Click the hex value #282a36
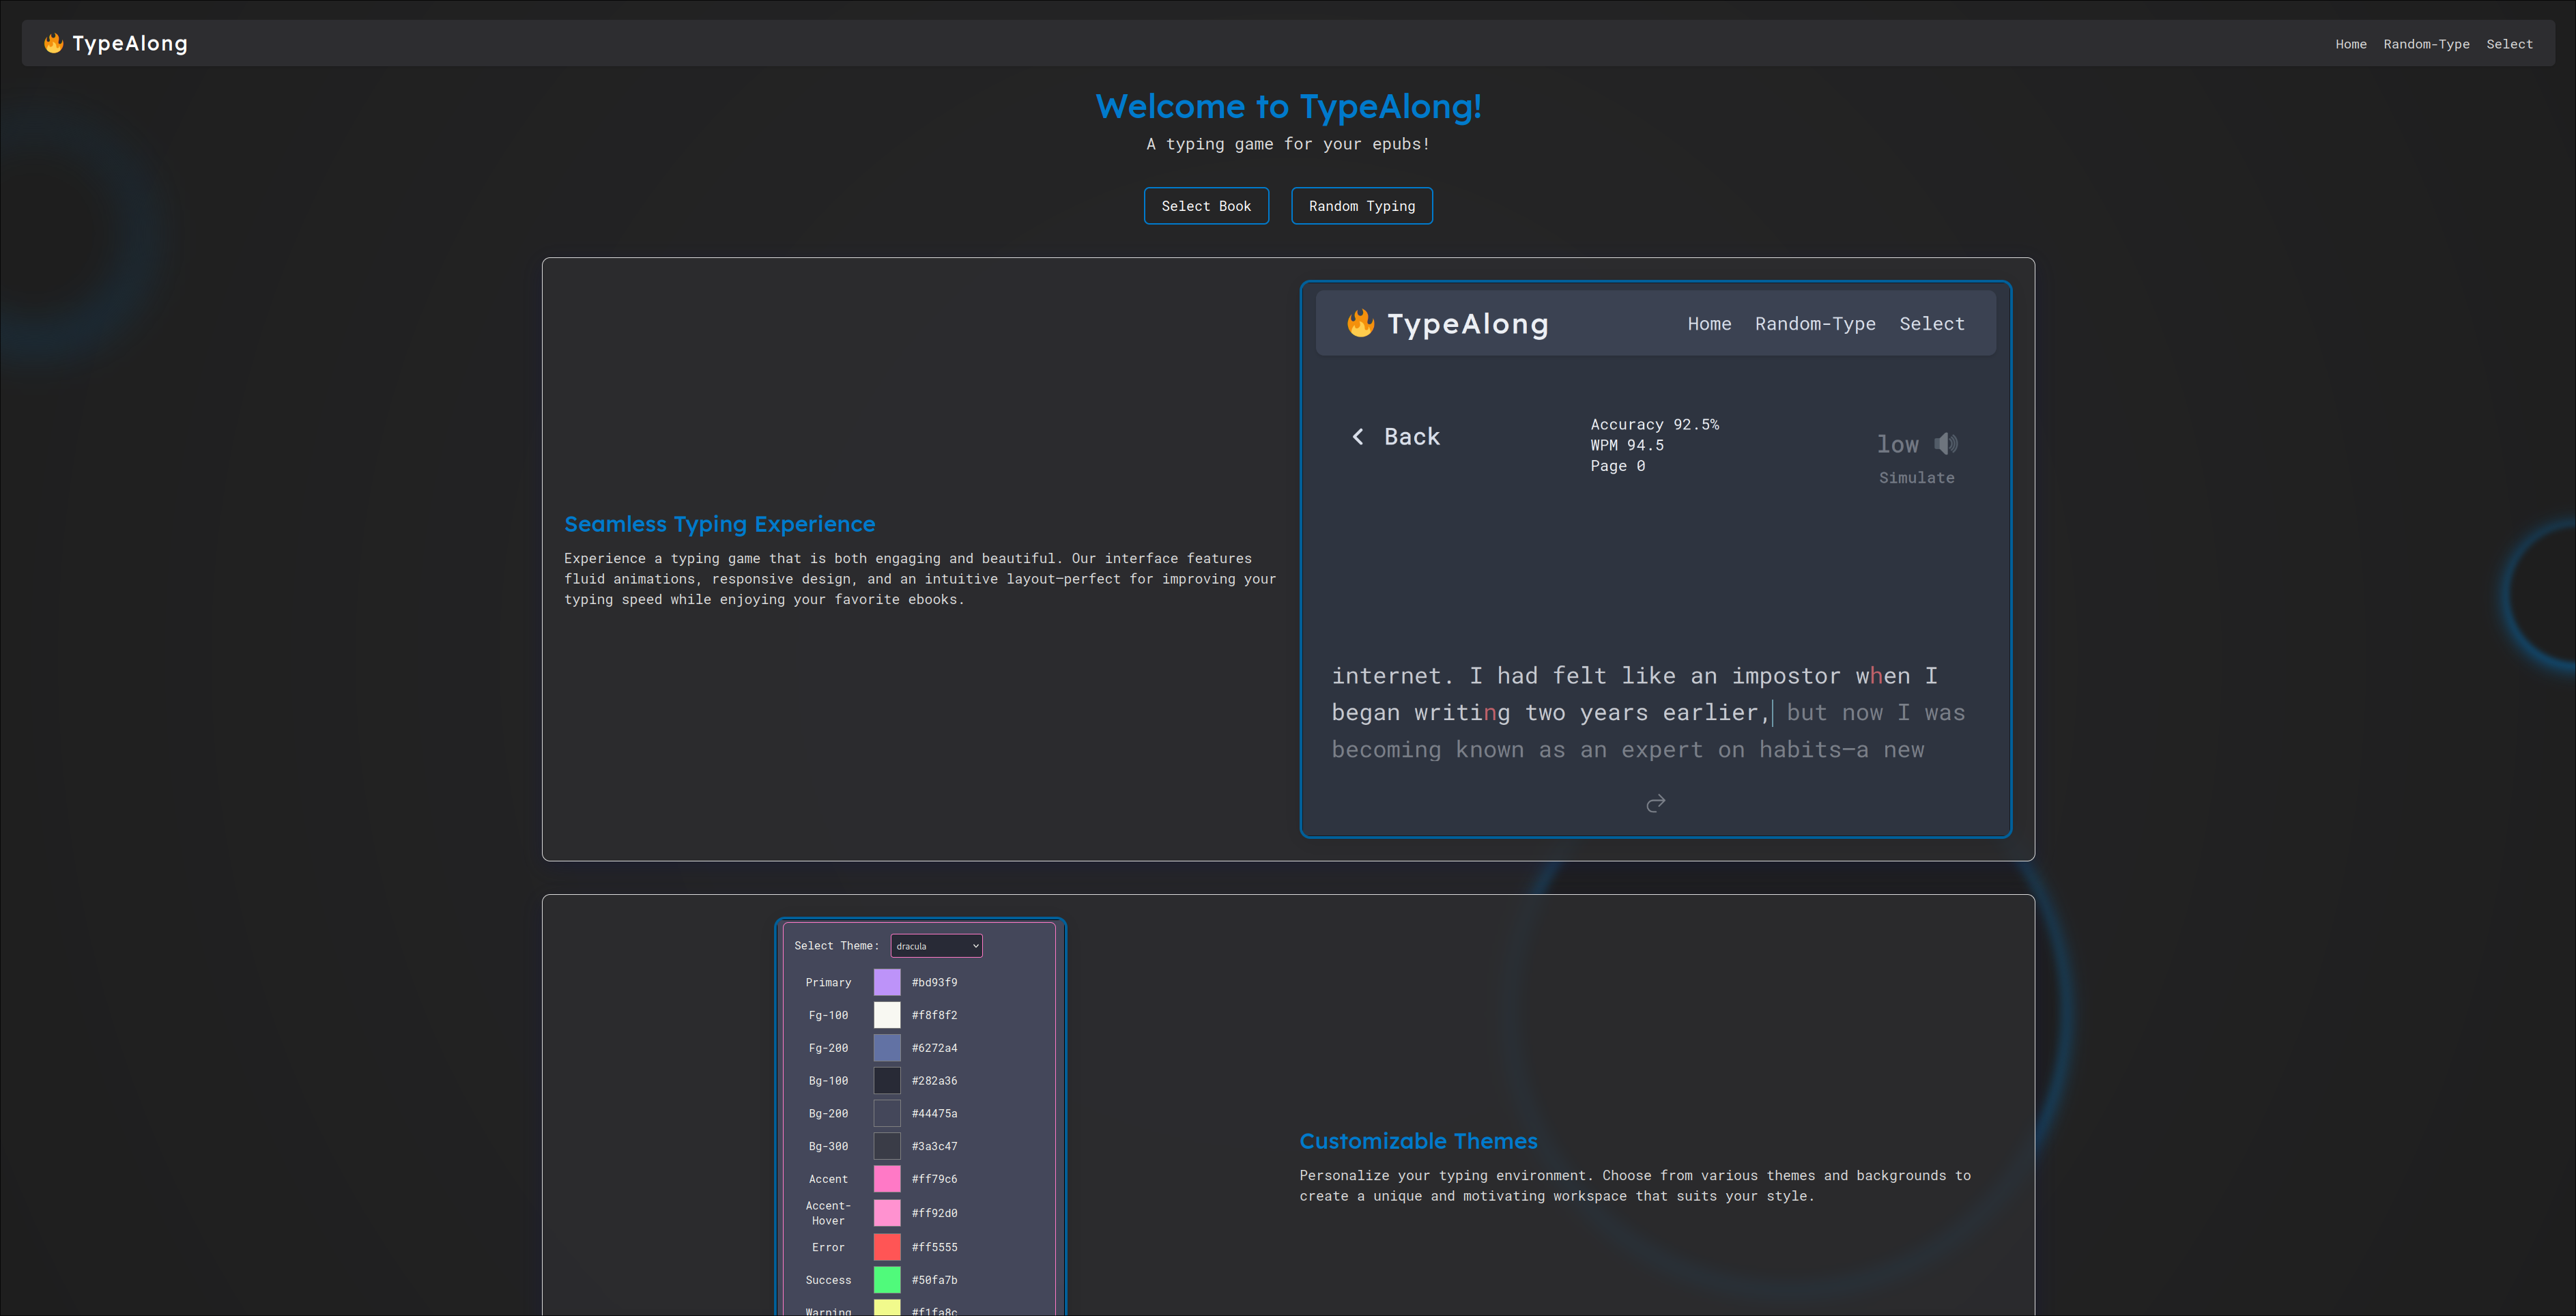This screenshot has width=2576, height=1316. click(934, 1081)
